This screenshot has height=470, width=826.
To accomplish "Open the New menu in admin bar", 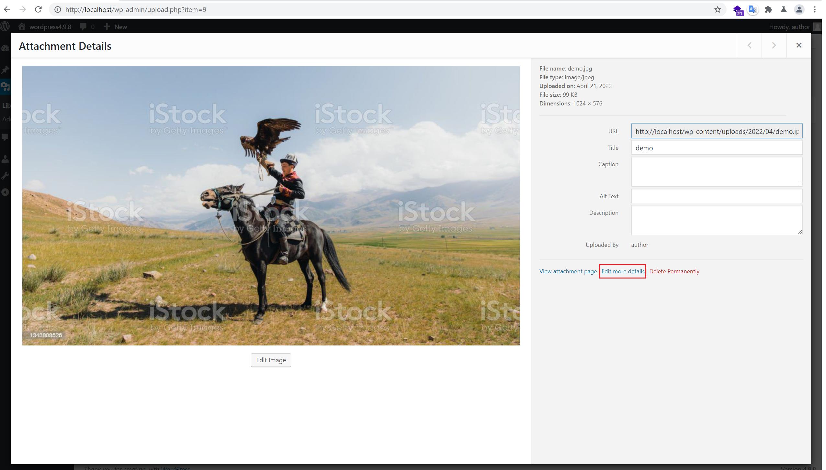I will tap(115, 27).
